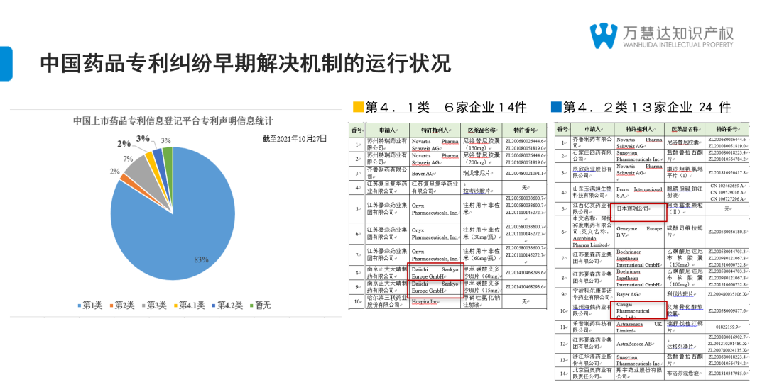Click ZL201810920417.8 in the 4.2 table

pos(727,172)
